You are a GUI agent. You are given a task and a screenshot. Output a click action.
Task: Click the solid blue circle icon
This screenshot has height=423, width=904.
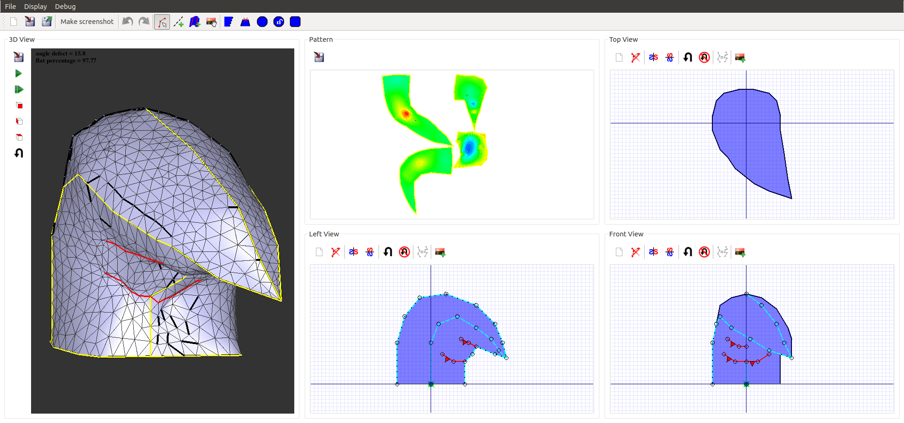pos(262,22)
